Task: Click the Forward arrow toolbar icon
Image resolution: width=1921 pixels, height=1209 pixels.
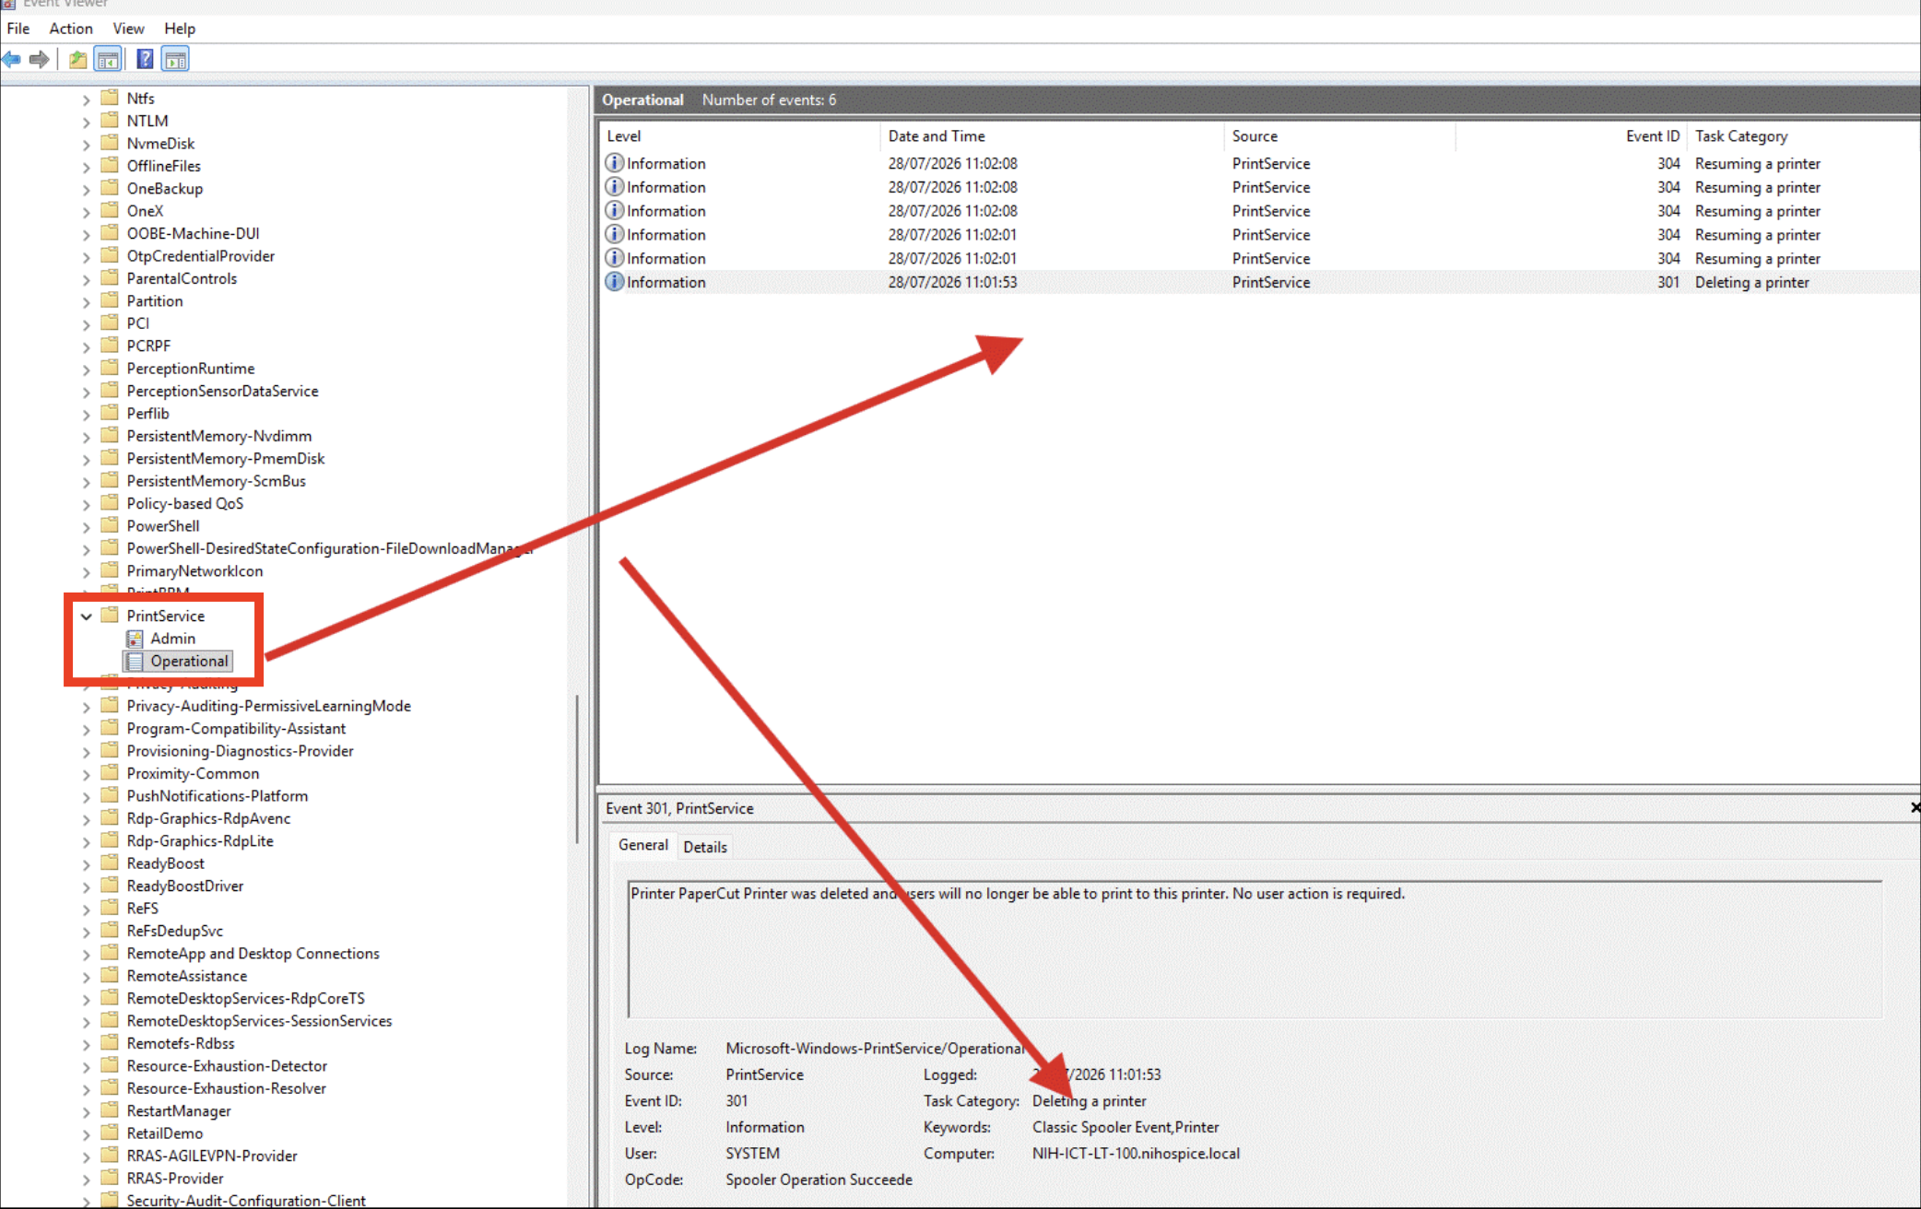Action: [40, 60]
